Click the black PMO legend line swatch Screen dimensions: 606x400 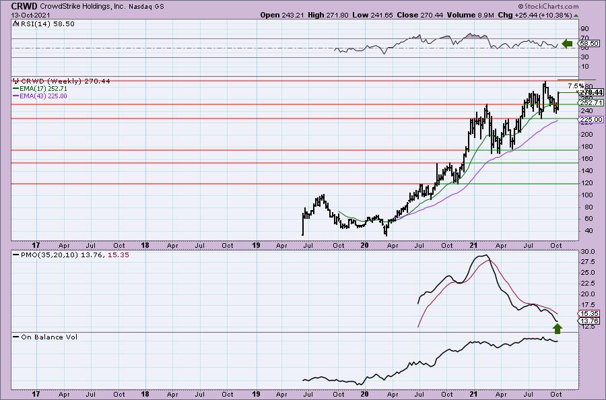pos(16,255)
